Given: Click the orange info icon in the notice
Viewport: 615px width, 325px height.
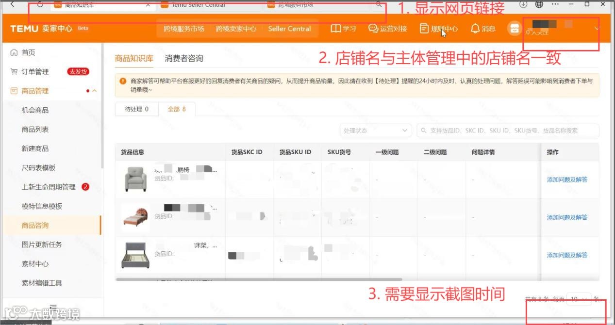Looking at the screenshot, I should coord(123,81).
